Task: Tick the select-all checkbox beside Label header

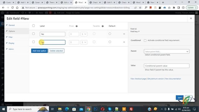Action: pos(34,26)
